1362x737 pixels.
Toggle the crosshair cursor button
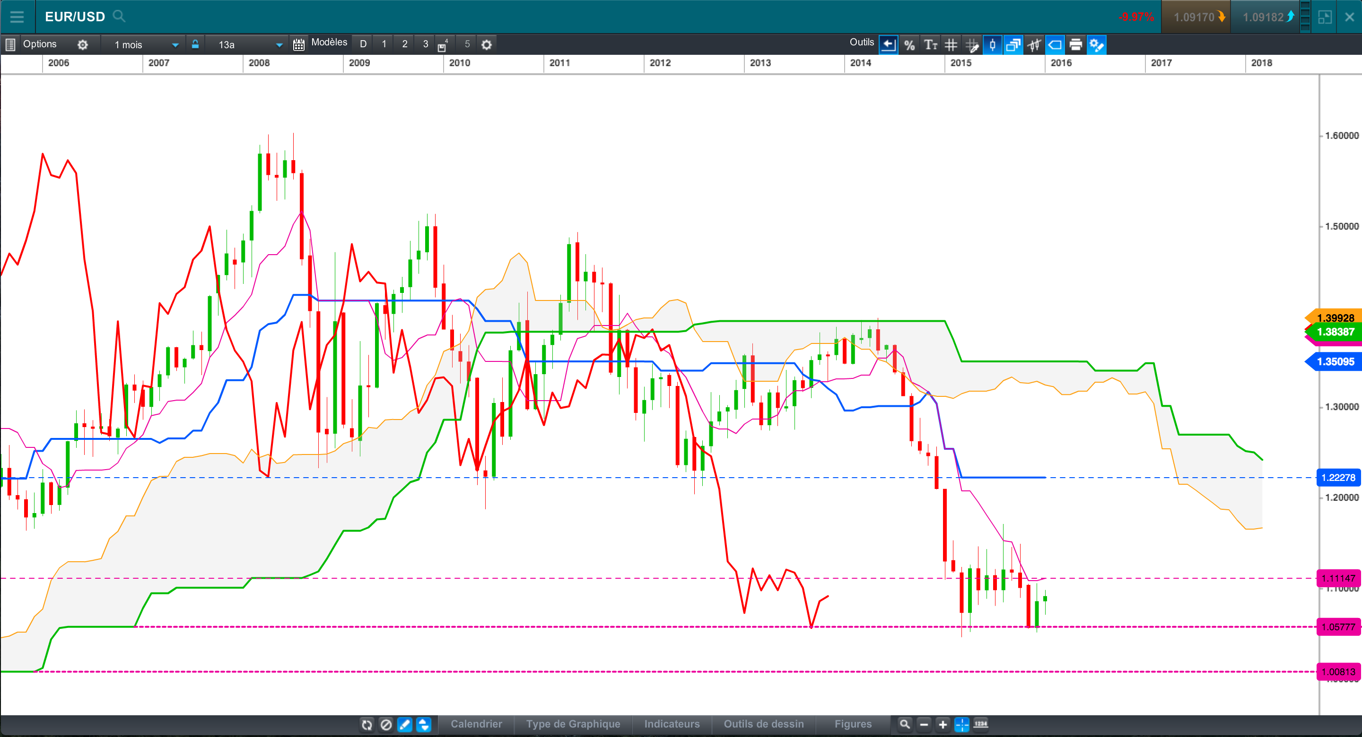coord(962,724)
